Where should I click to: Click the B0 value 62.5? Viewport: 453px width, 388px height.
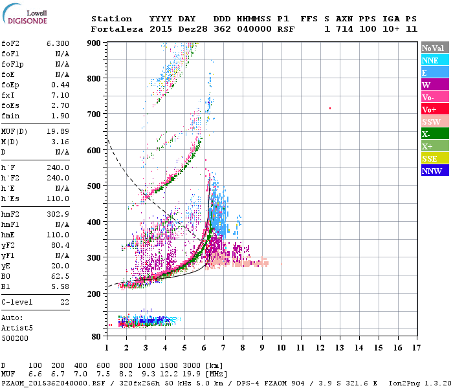coord(60,277)
